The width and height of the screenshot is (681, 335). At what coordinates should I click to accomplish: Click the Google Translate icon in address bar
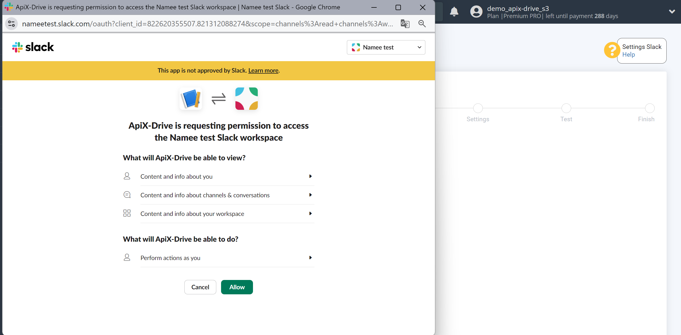tap(405, 24)
